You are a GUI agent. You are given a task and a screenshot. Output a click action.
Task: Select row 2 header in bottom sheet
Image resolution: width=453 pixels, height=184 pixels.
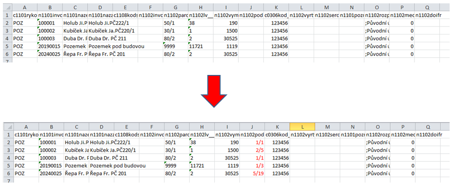click(x=8, y=142)
